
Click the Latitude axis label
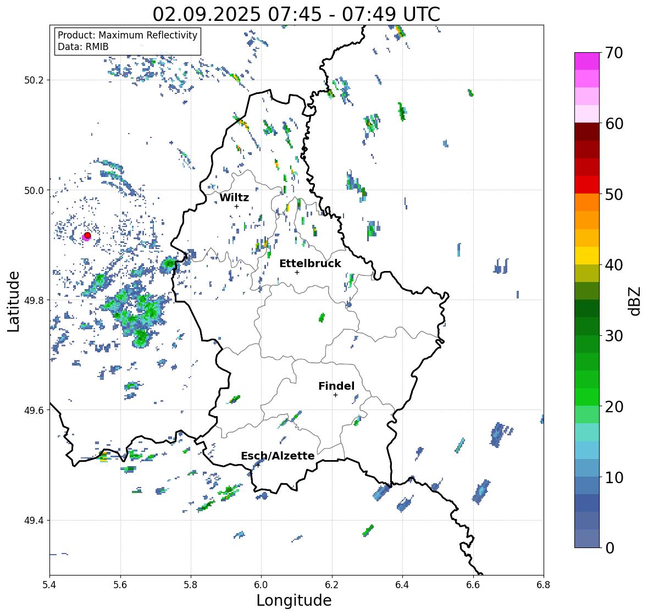coord(14,302)
